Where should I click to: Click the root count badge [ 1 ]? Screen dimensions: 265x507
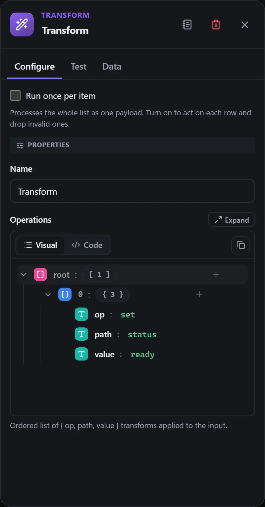pos(99,274)
